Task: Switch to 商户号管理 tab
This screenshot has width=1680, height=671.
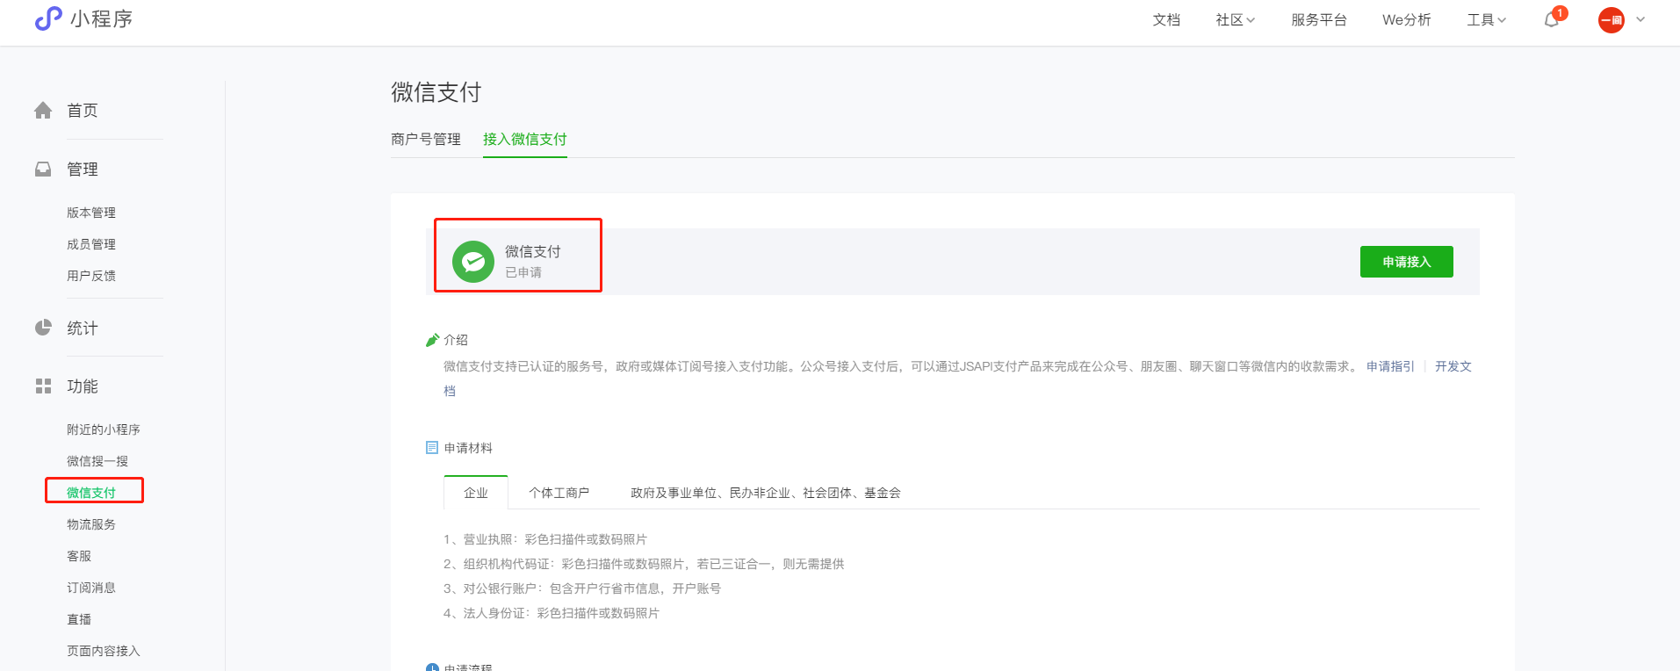Action: [426, 139]
